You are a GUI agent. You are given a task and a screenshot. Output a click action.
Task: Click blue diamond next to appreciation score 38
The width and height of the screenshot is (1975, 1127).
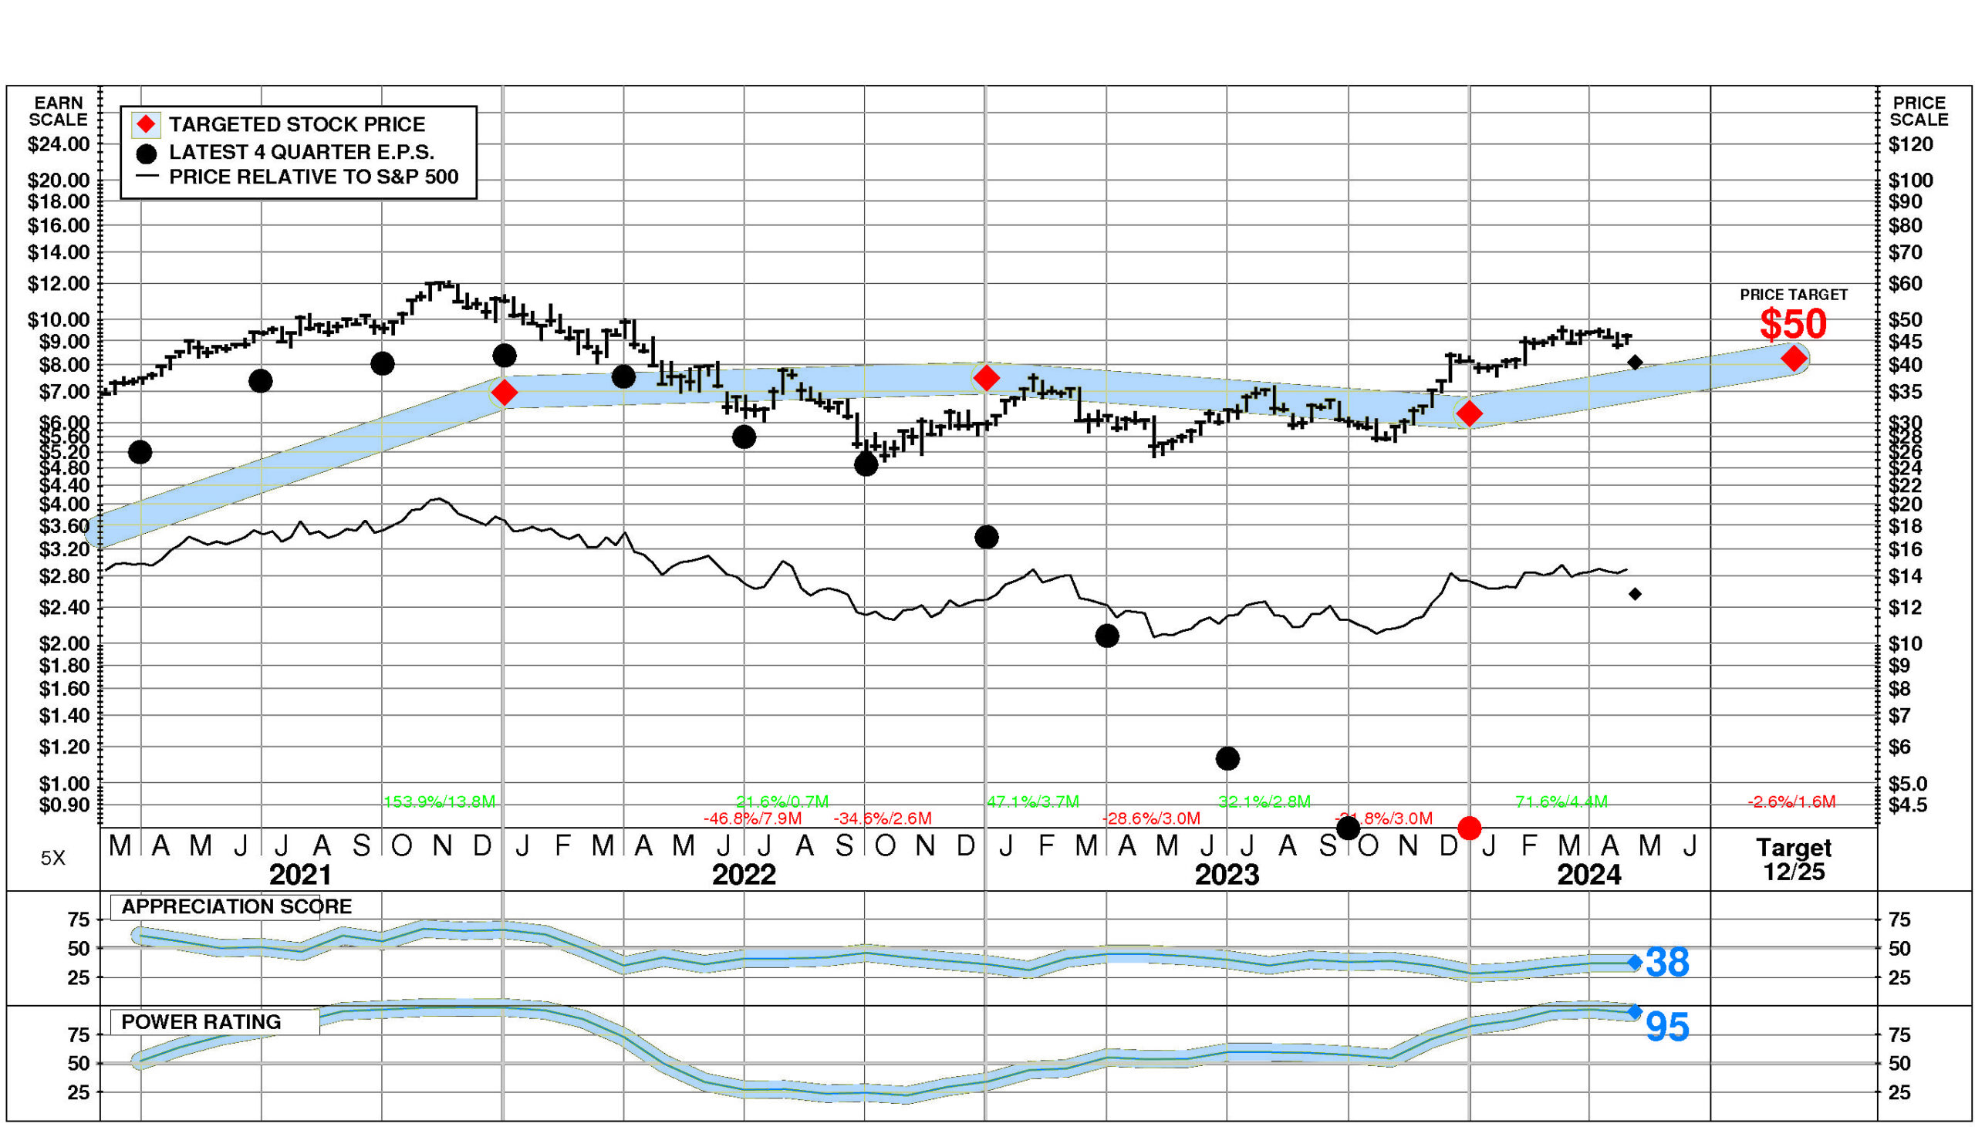[1635, 962]
